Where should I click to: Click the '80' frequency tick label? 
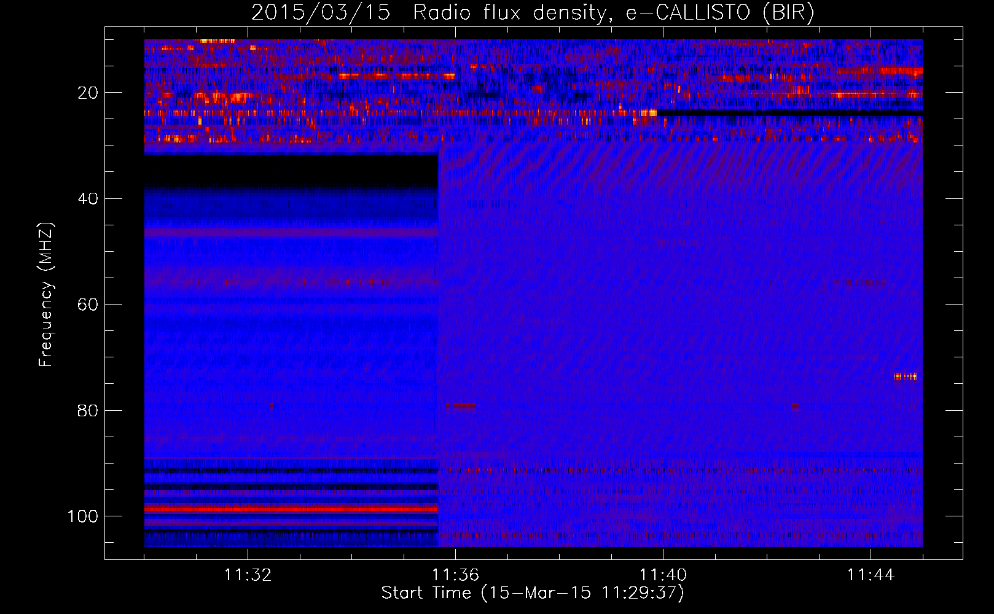tap(88, 410)
